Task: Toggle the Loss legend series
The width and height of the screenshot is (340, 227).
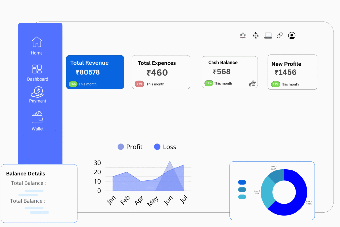Action: (x=165, y=147)
